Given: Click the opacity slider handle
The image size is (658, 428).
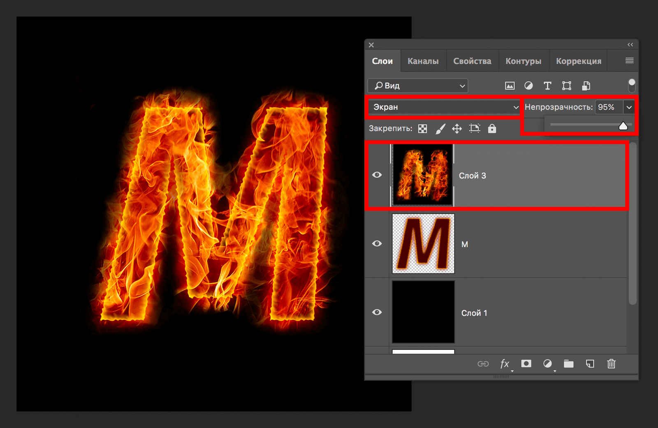Looking at the screenshot, I should tap(623, 126).
